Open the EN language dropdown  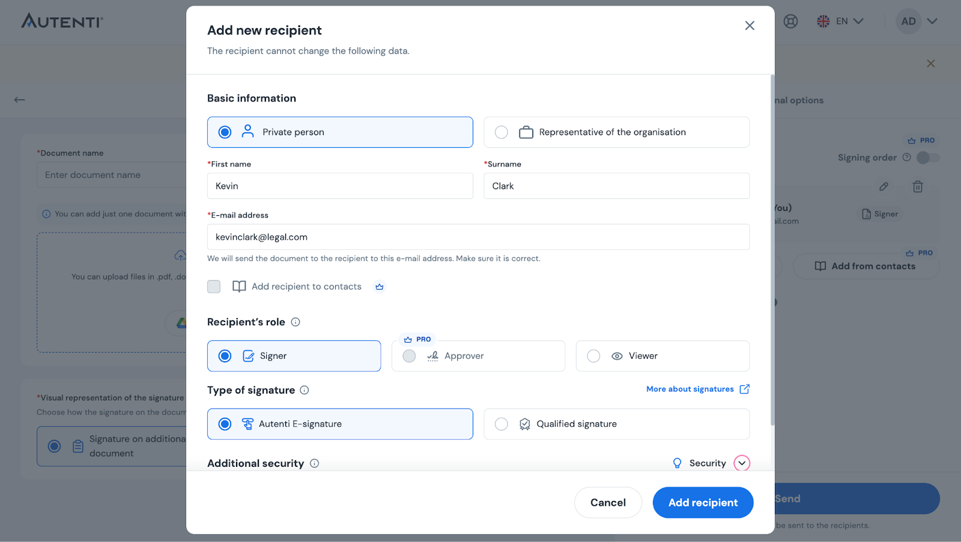pos(840,22)
